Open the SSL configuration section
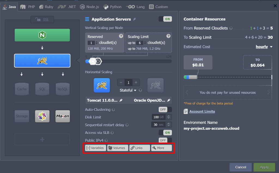279x173 pixels. (42, 19)
